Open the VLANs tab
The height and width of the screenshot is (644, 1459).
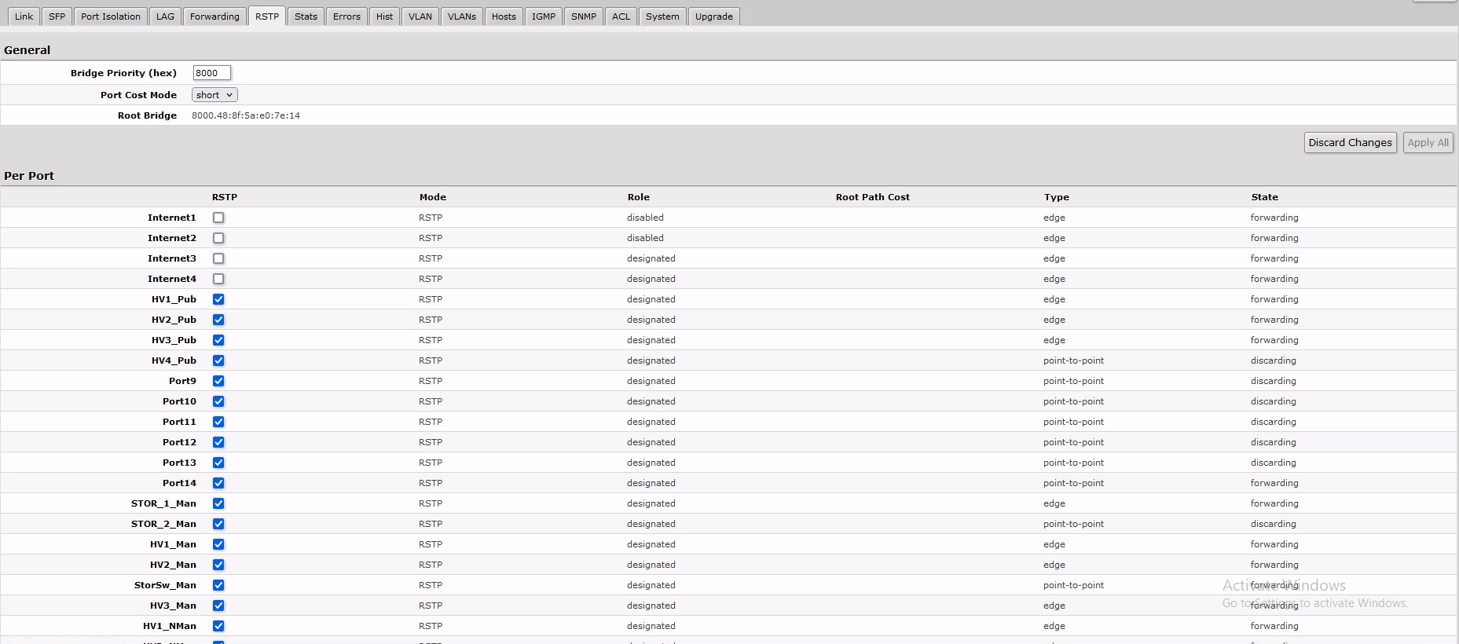point(462,16)
